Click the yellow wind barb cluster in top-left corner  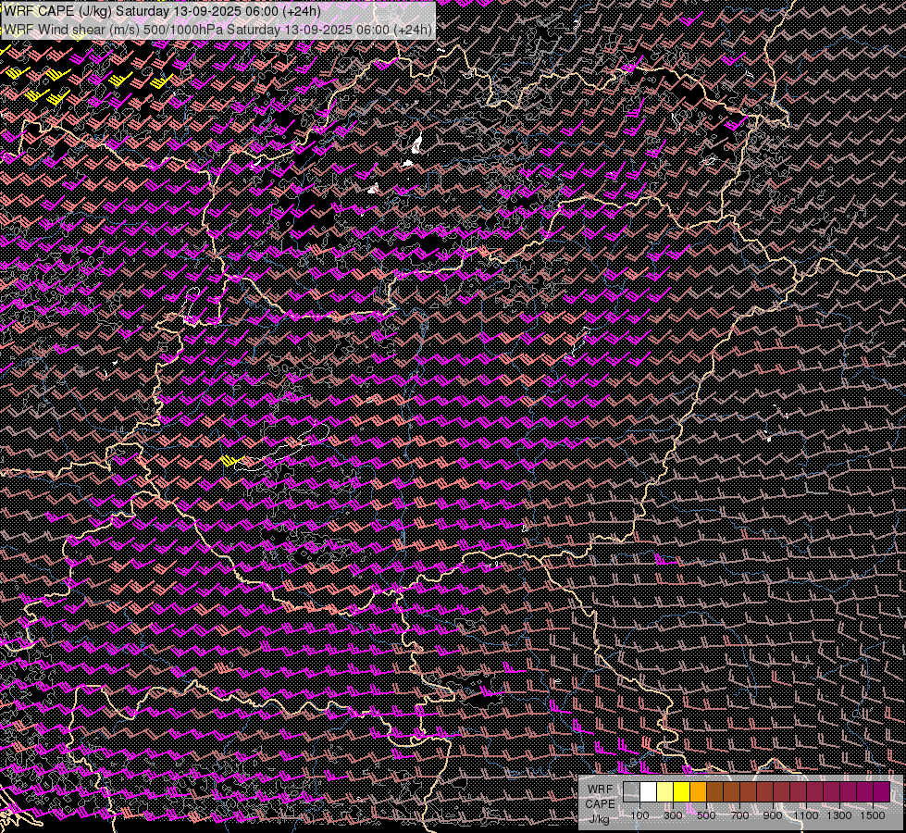pos(37,83)
